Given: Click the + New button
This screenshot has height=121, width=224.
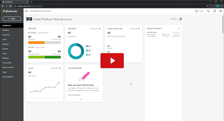Looking at the screenshot, I should pos(12,19).
